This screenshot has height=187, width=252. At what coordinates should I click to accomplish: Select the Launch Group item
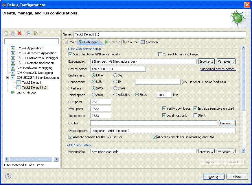click(x=26, y=92)
